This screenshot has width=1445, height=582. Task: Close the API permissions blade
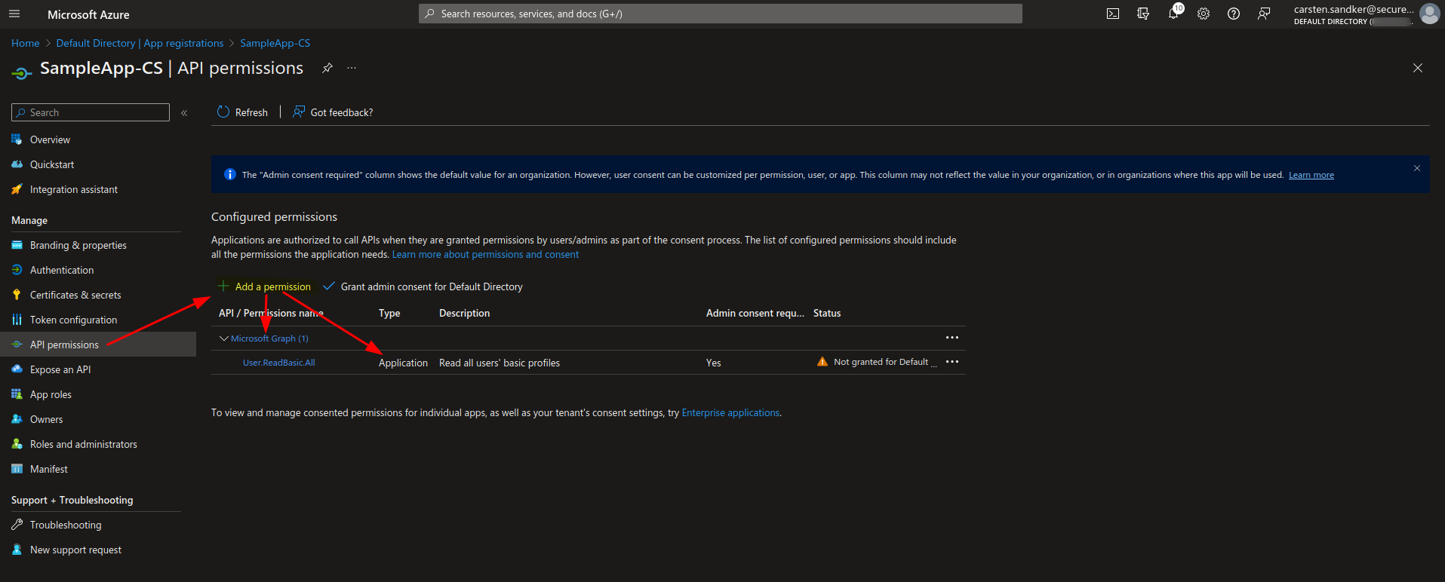click(x=1418, y=68)
